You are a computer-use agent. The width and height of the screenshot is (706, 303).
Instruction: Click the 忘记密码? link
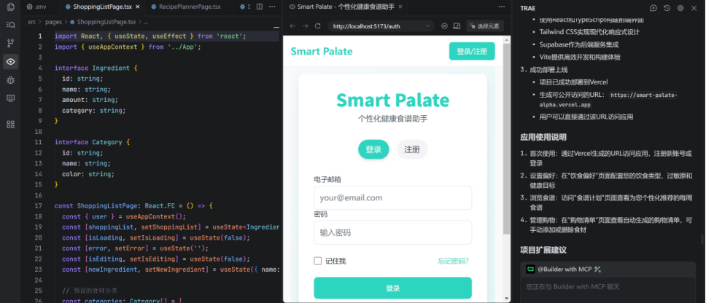click(x=454, y=261)
